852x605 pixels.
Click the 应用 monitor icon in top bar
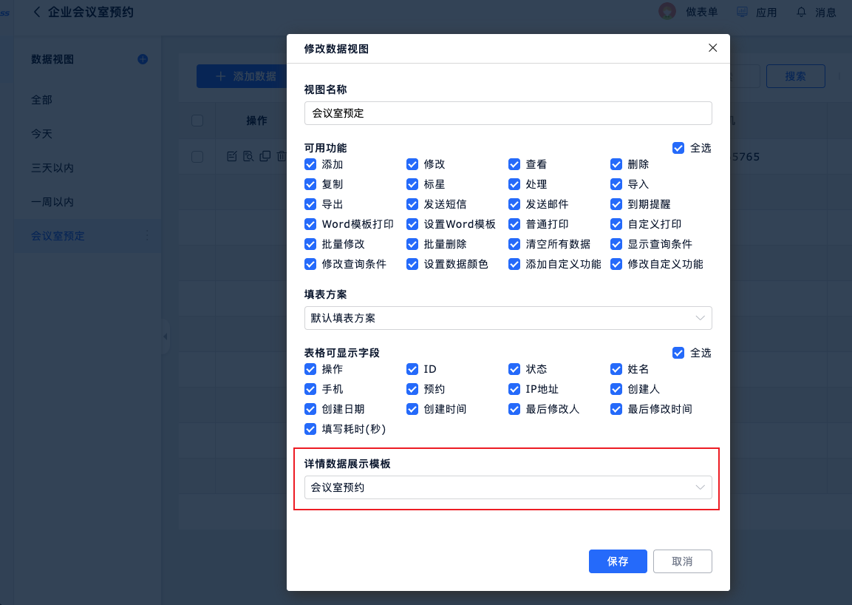743,12
